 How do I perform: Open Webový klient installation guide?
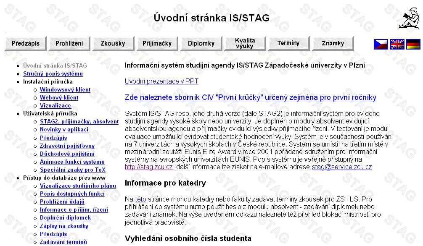(59, 97)
